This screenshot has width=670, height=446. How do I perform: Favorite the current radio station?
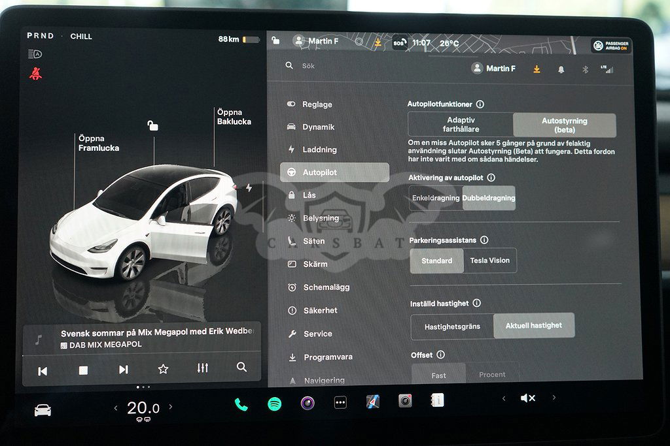163,369
